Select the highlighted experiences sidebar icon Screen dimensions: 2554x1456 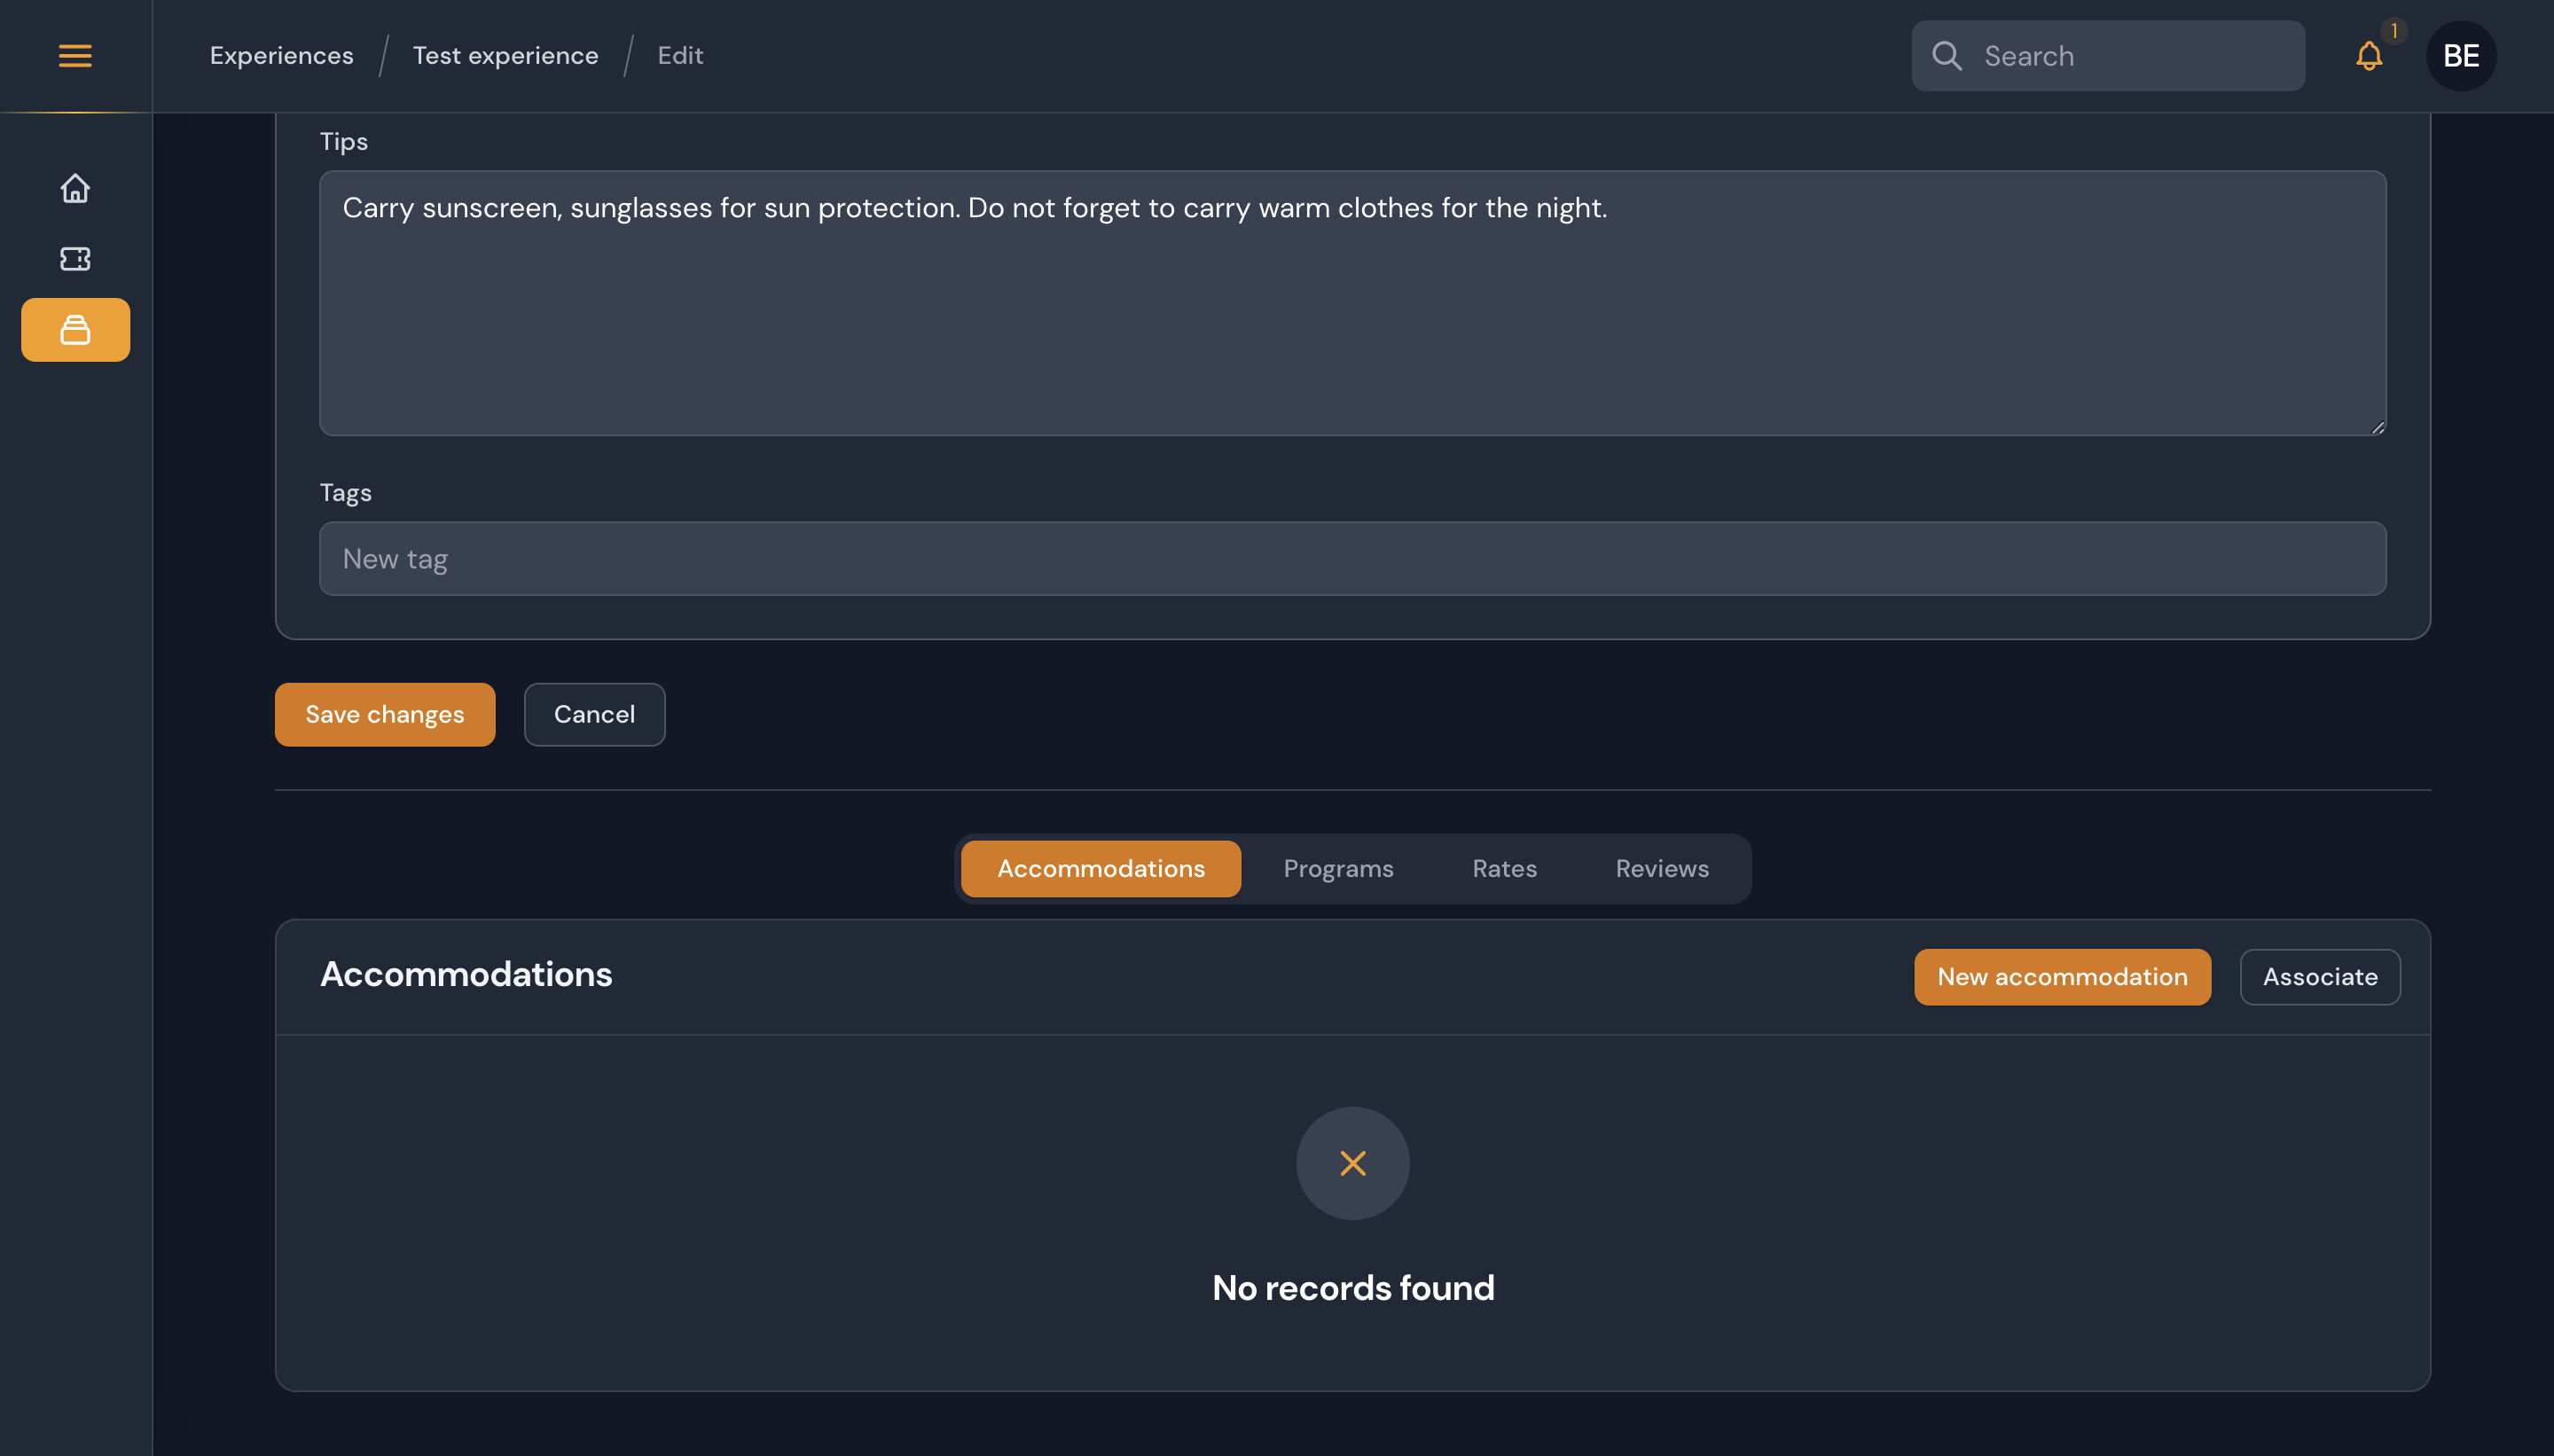(x=75, y=330)
